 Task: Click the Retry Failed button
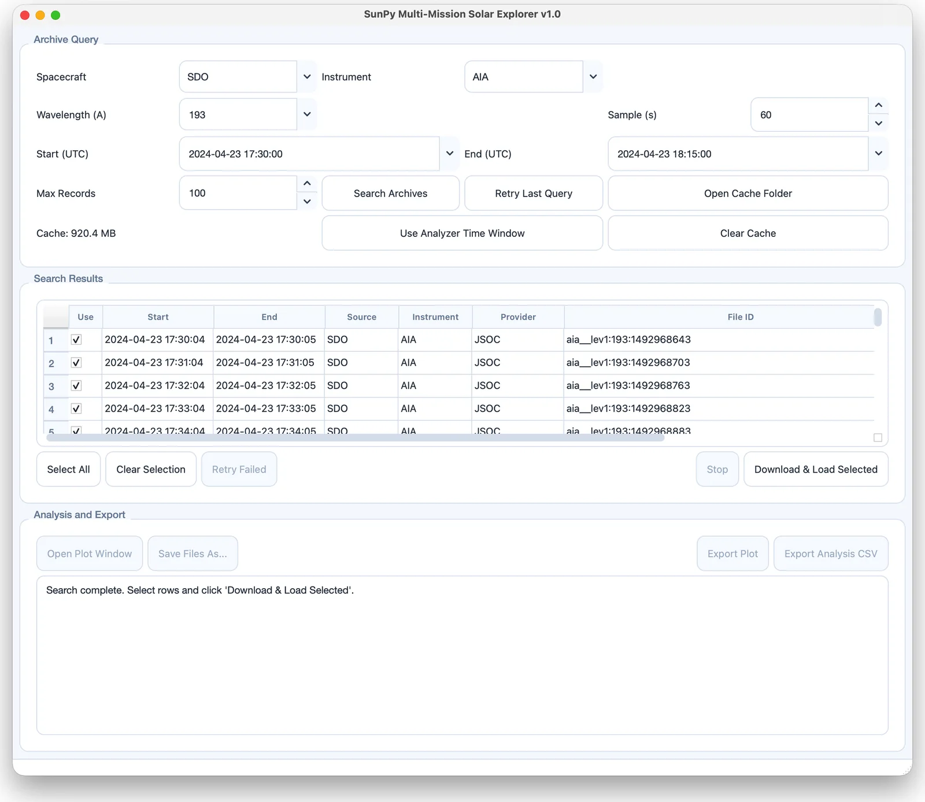point(239,469)
